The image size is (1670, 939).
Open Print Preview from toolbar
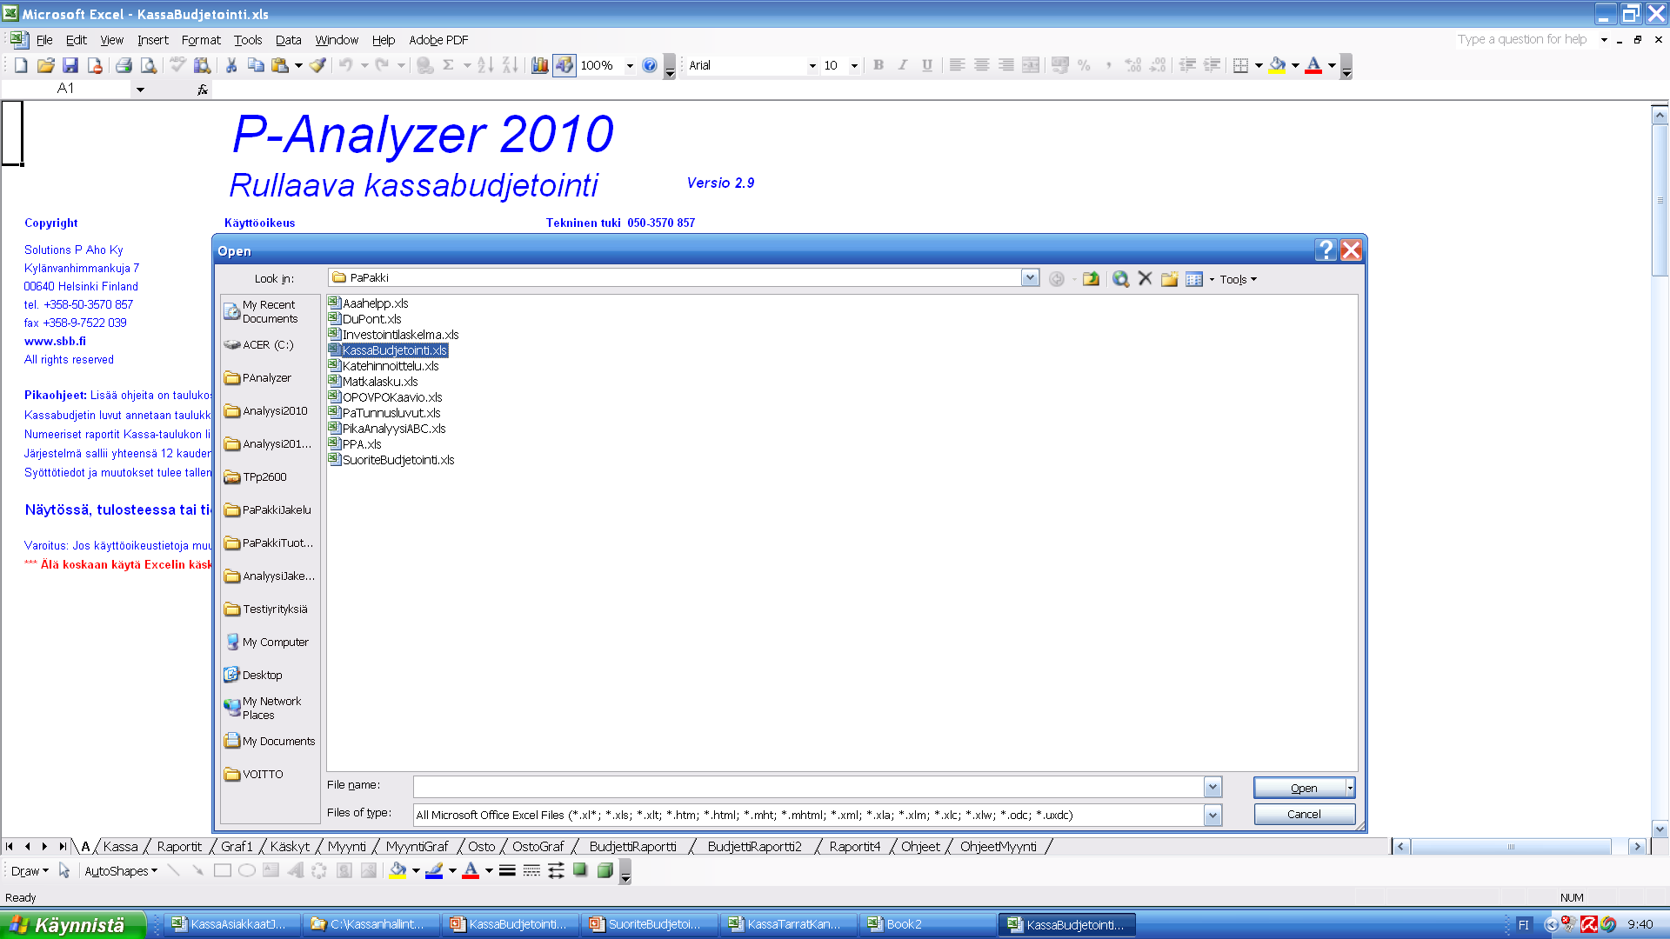pyautogui.click(x=149, y=65)
